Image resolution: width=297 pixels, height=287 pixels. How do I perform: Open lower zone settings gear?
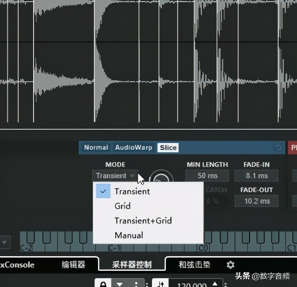(x=230, y=265)
